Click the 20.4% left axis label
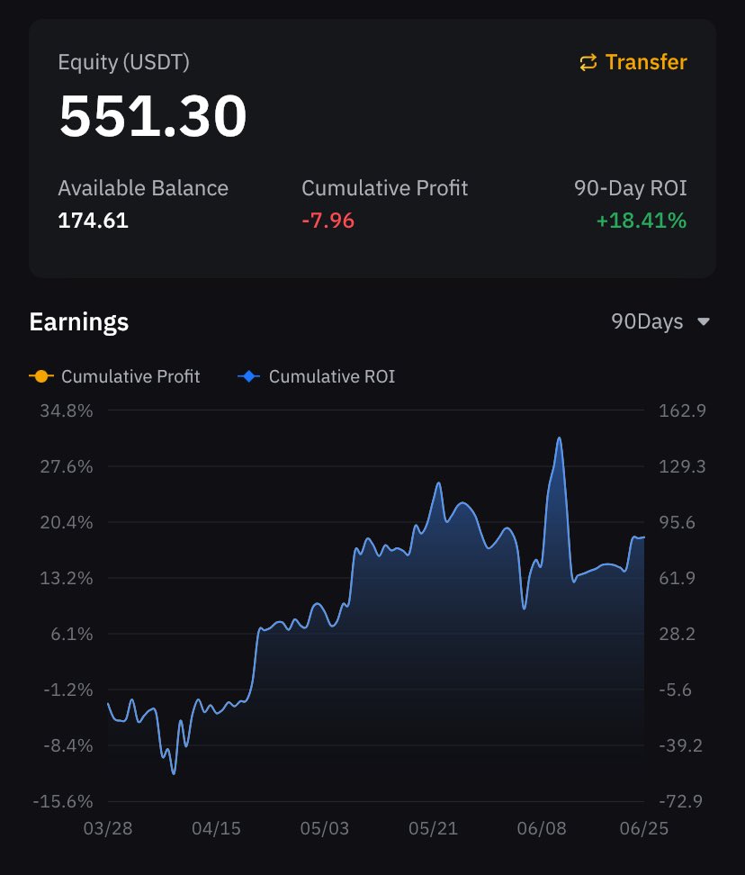The image size is (745, 875). click(67, 522)
